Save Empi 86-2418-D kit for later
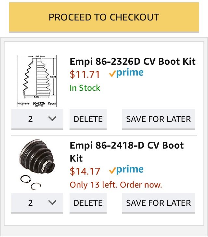This screenshot has height=237, width=208. 159,203
